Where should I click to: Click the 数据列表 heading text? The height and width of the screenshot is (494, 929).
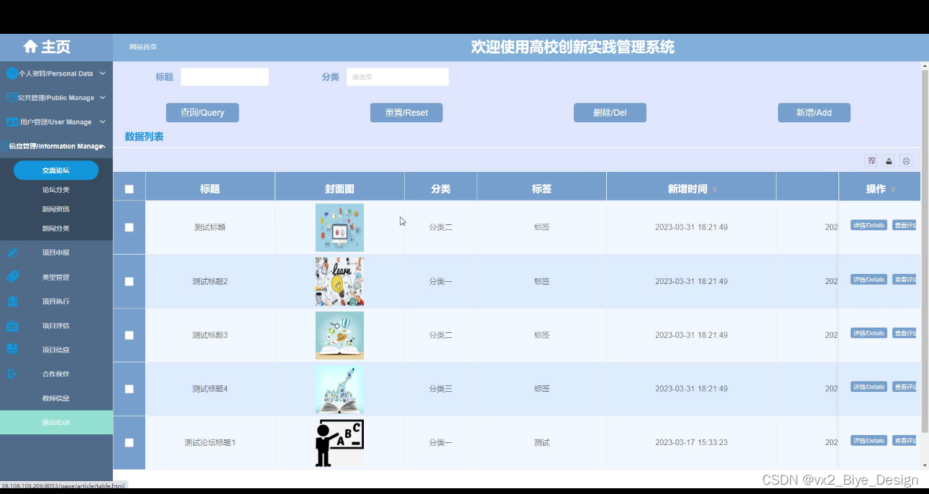tap(144, 137)
